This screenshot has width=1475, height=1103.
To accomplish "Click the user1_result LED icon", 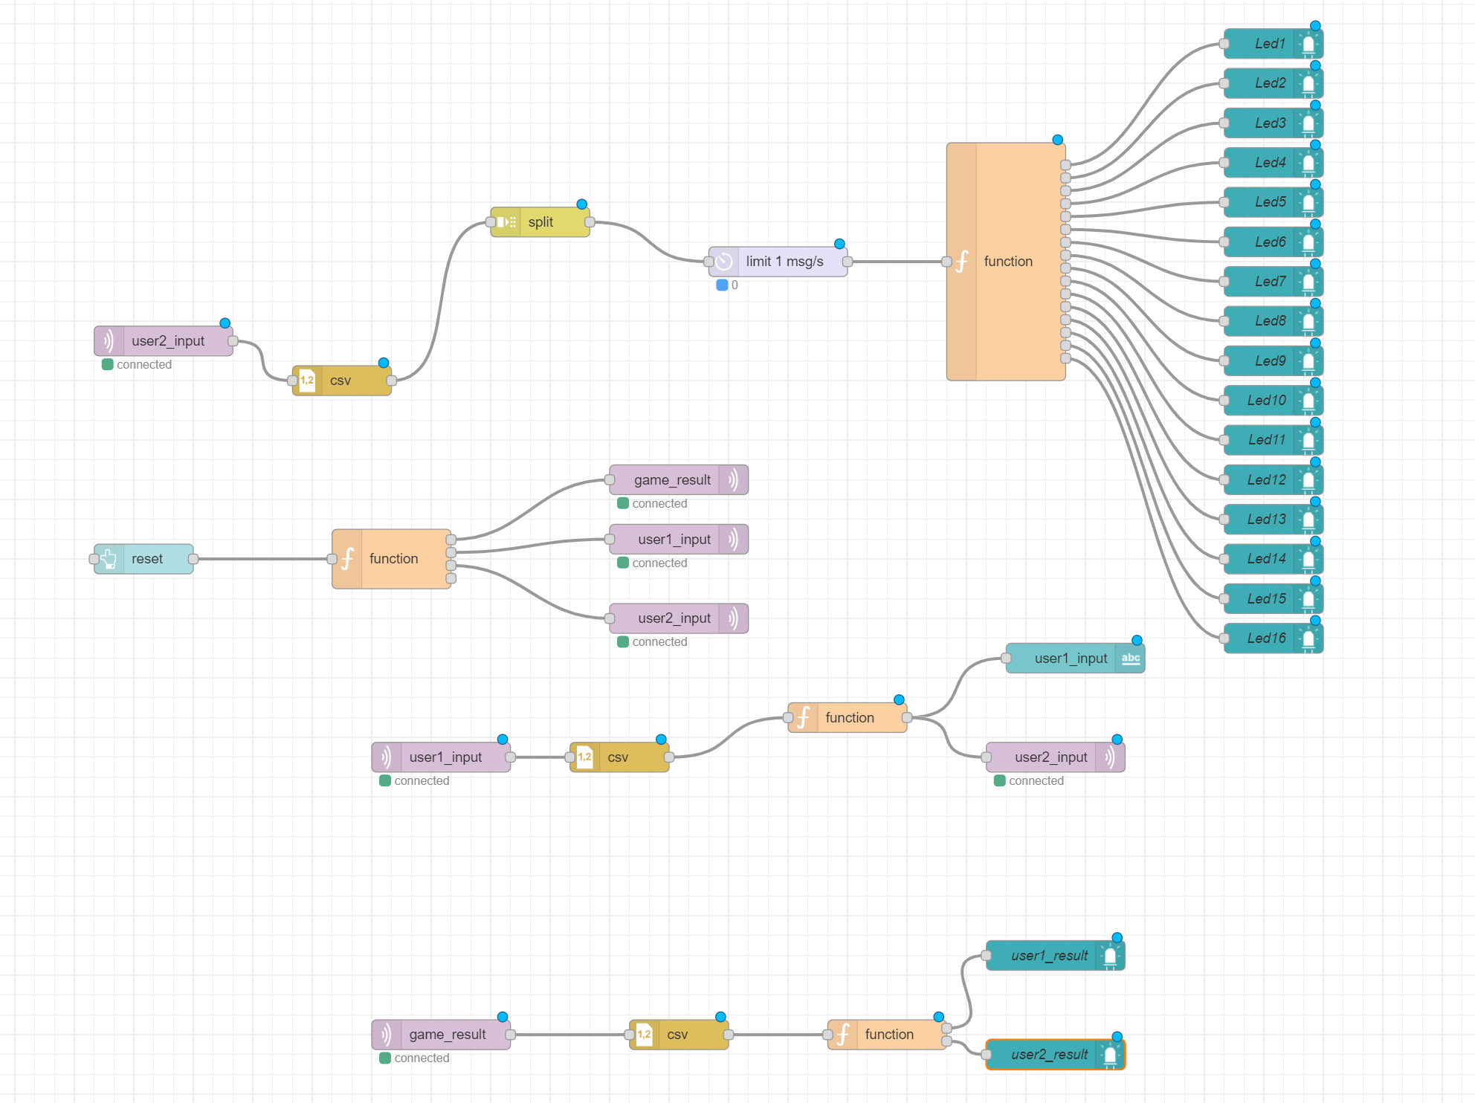I will tap(1110, 956).
